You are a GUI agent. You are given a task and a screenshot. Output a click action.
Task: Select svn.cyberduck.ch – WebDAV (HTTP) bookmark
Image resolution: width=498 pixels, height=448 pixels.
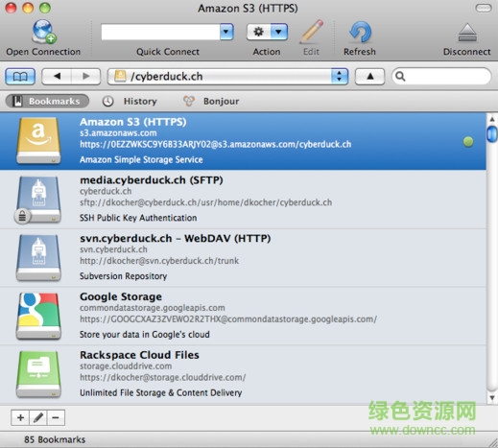tap(176, 238)
